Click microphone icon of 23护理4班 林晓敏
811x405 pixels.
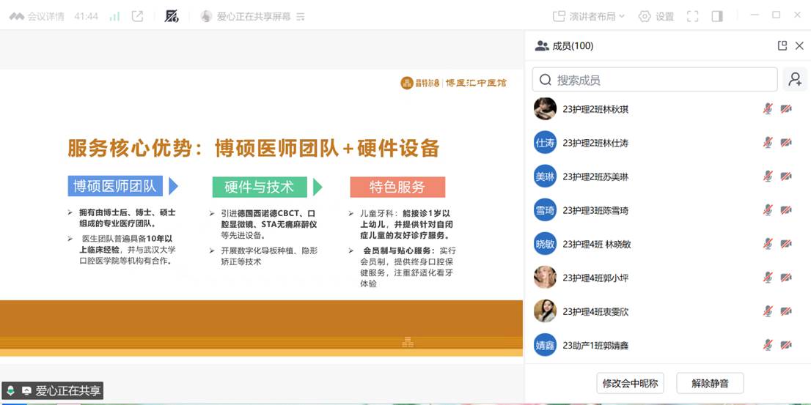click(768, 244)
